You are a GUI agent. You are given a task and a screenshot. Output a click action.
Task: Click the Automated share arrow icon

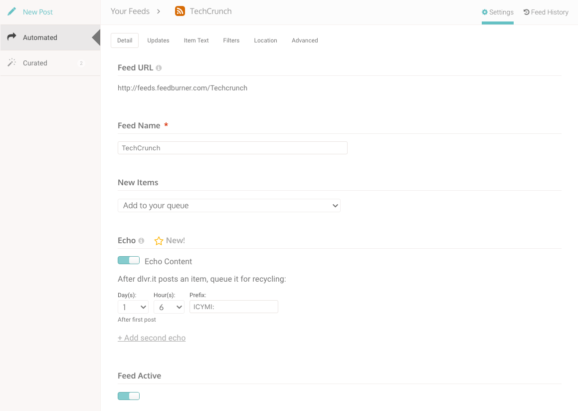tap(12, 36)
